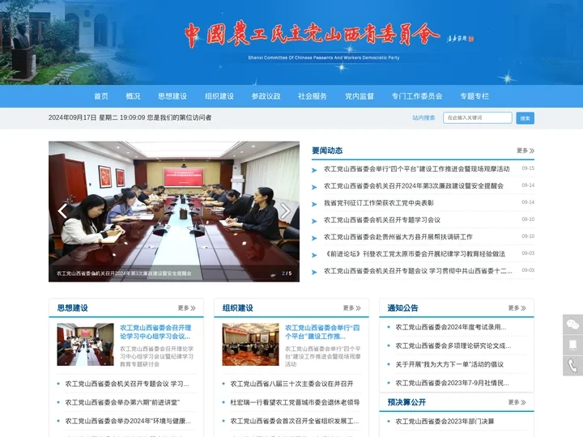Image resolution: width=583 pixels, height=437 pixels.
Task: Open 赴贵州省大方县开展帮扶调研工作 link
Action: [398, 237]
